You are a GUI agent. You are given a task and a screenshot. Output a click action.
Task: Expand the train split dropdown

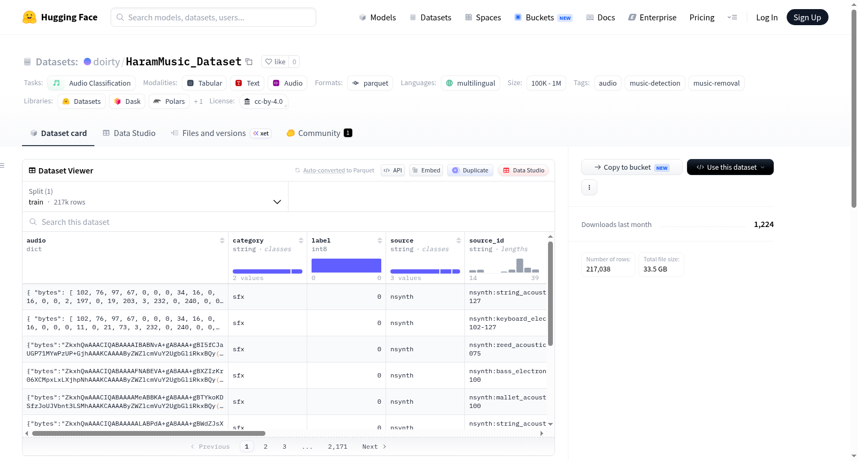pos(155,197)
